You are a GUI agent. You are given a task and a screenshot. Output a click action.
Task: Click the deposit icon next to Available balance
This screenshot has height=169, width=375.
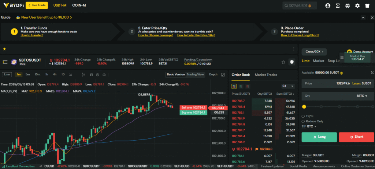(342, 72)
